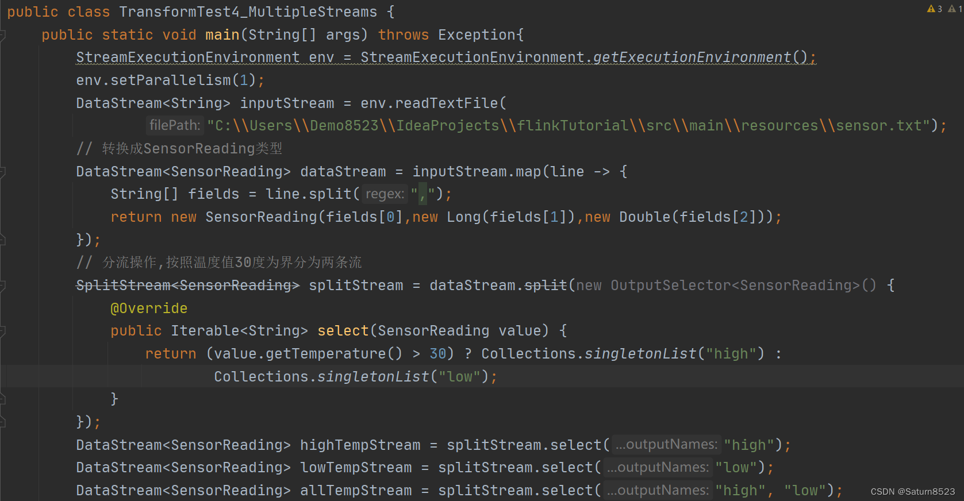Image resolution: width=964 pixels, height=501 pixels.
Task: Click the String[] fields declaration
Action: (175, 194)
